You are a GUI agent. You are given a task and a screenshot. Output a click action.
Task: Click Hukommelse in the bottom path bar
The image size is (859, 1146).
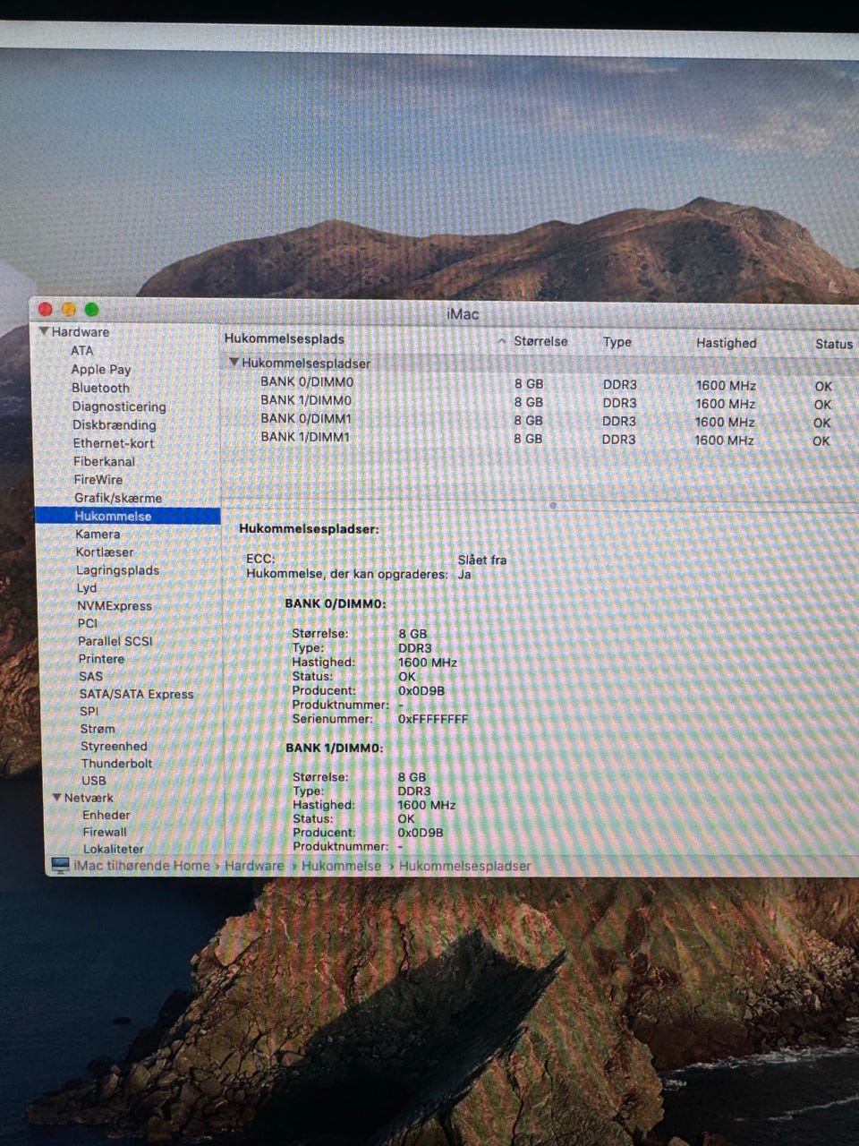click(x=341, y=866)
